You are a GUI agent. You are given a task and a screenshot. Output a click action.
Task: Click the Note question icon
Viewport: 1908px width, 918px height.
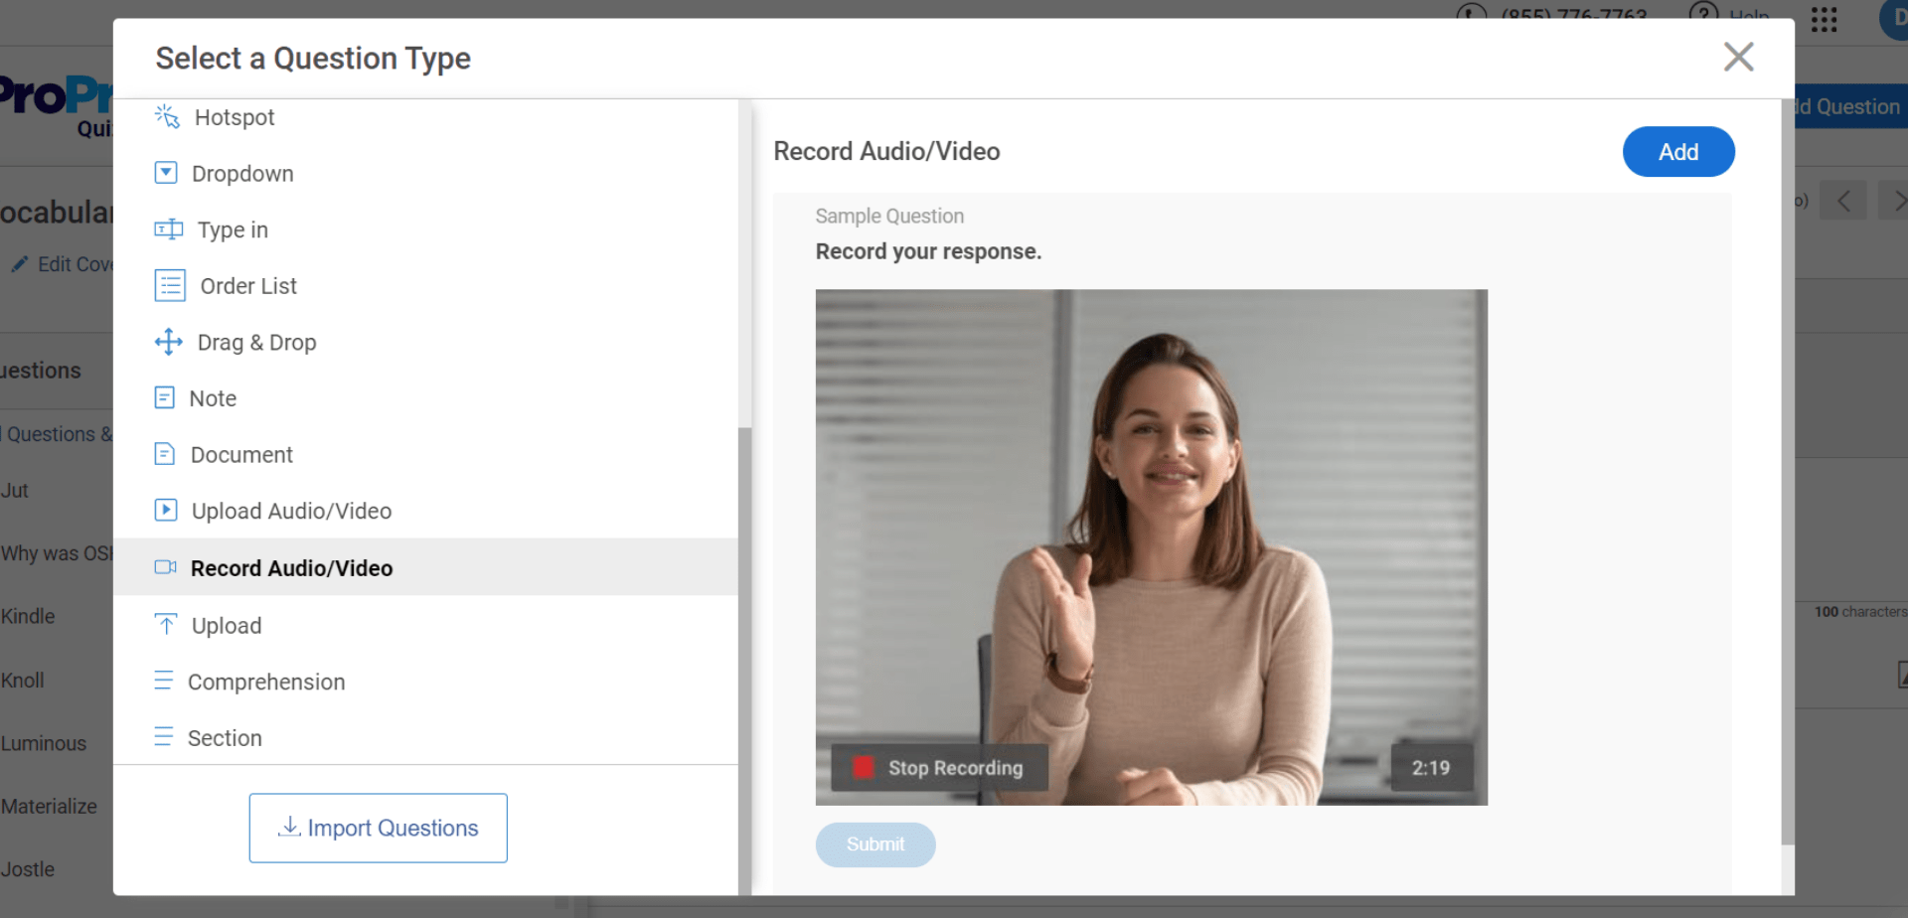(165, 398)
